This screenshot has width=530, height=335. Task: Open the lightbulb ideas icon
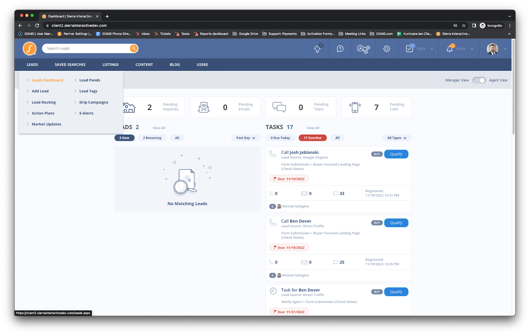click(317, 49)
